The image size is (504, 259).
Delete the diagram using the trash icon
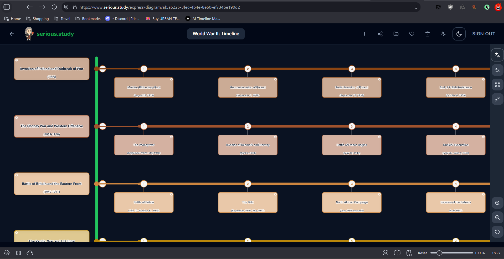tap(427, 34)
